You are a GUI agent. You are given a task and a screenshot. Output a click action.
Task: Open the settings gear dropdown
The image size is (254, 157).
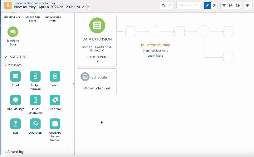(248, 5)
